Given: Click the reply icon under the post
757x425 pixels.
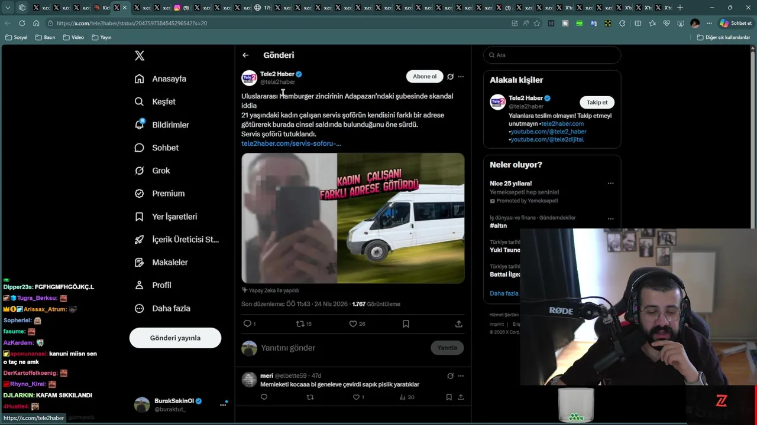Looking at the screenshot, I should click(247, 323).
